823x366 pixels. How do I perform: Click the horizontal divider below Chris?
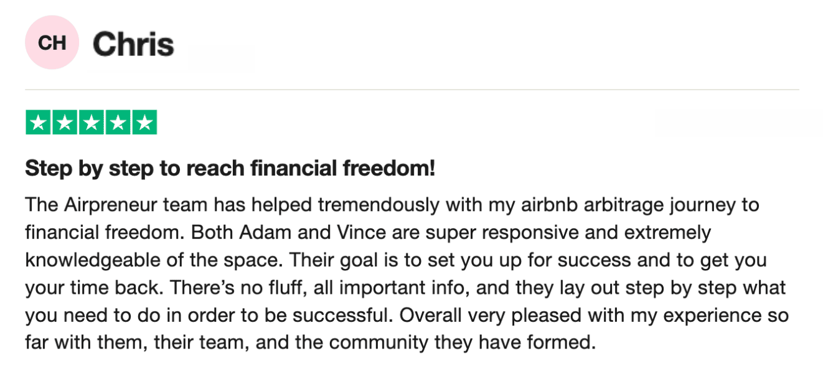[x=411, y=90]
